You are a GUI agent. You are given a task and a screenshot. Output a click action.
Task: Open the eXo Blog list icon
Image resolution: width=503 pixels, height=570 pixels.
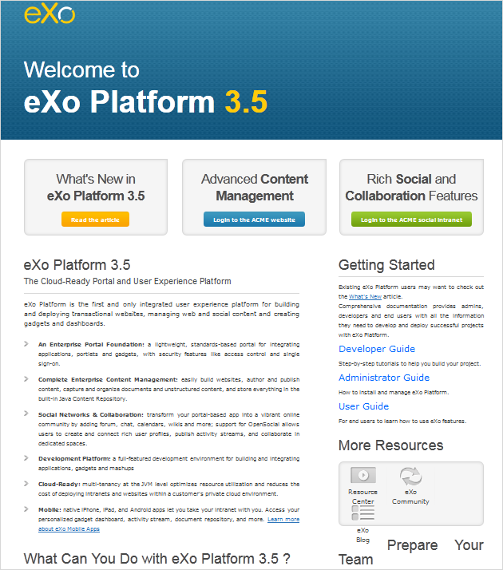pyautogui.click(x=362, y=513)
